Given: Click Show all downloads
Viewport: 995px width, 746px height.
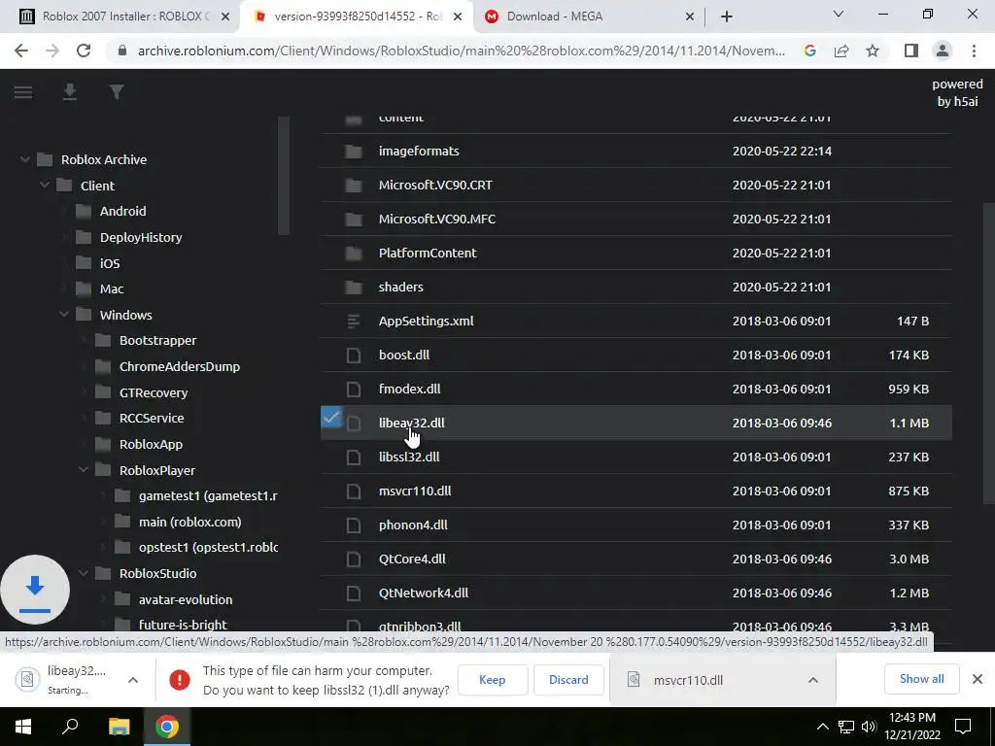Looking at the screenshot, I should coord(922,679).
